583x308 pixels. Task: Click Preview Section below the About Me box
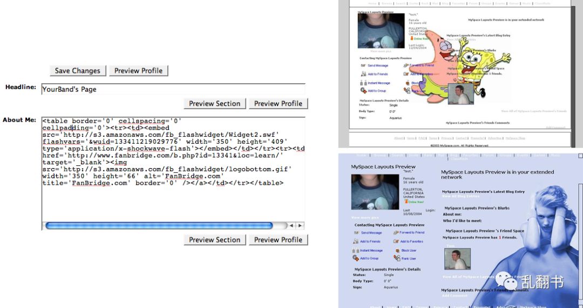point(214,240)
